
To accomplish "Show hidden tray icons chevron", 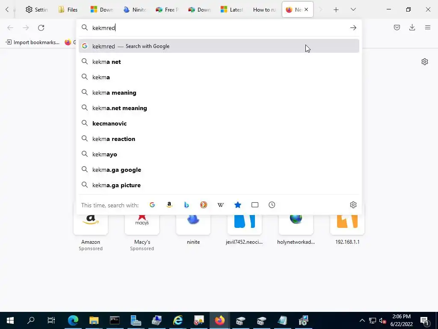I will 362,320.
